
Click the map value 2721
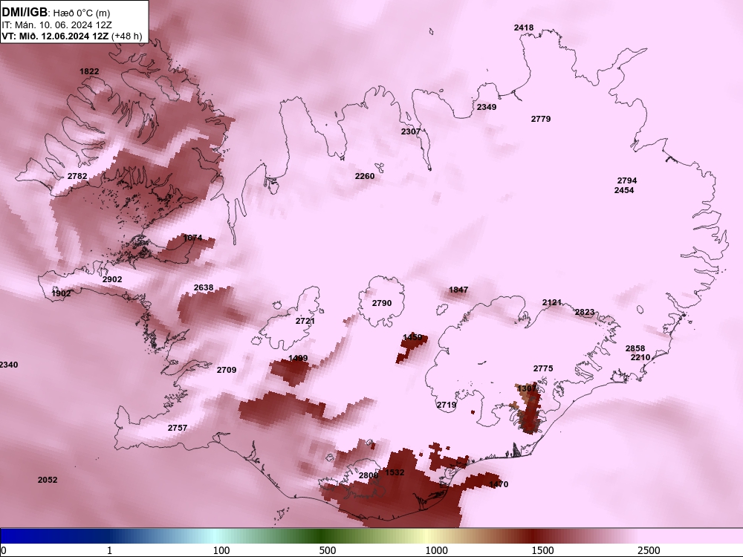305,321
